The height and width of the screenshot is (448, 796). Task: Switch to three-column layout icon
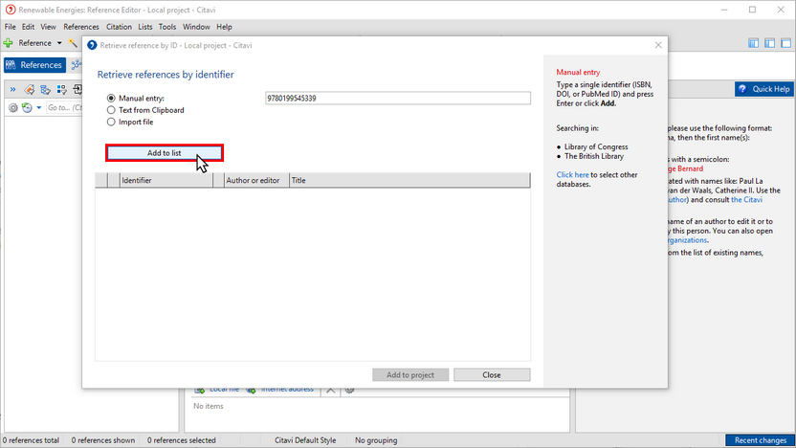753,43
